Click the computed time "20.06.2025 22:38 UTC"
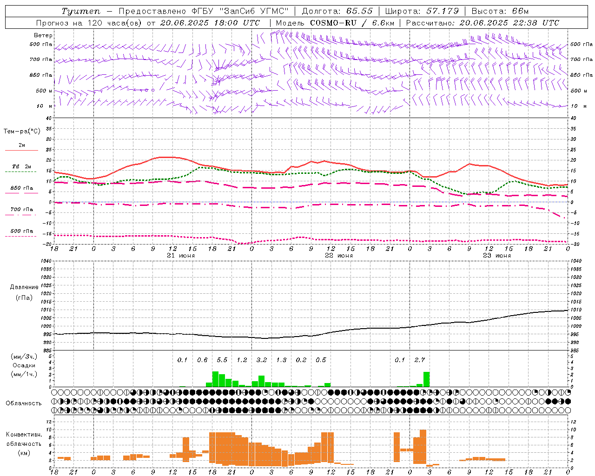595x476 pixels. click(509, 23)
